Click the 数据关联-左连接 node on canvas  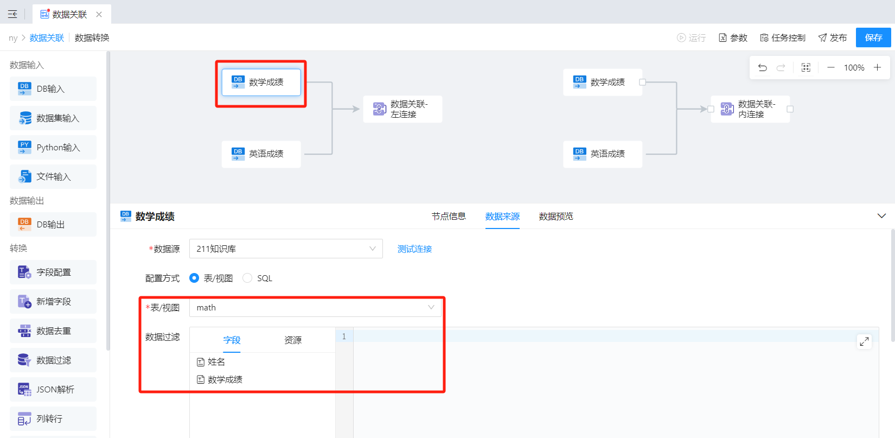tap(402, 109)
